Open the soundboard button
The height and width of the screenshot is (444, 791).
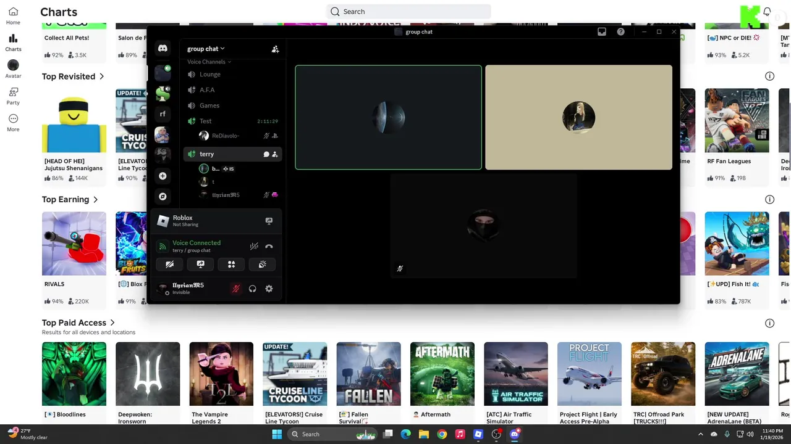[262, 264]
